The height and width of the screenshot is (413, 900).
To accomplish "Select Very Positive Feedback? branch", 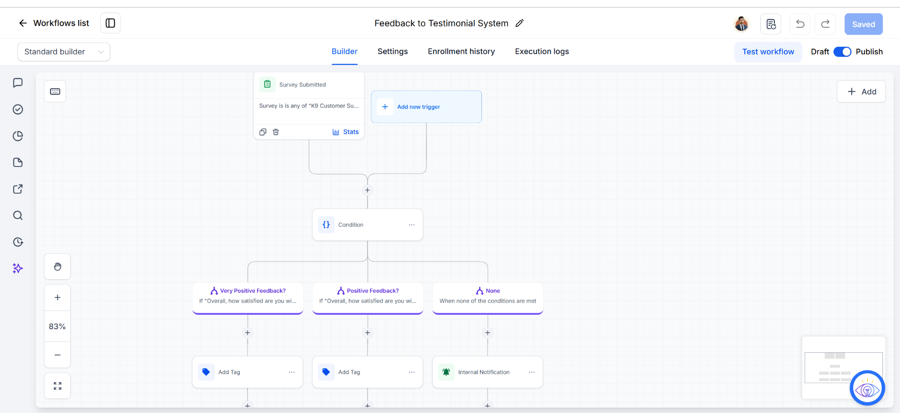I will 247,298.
